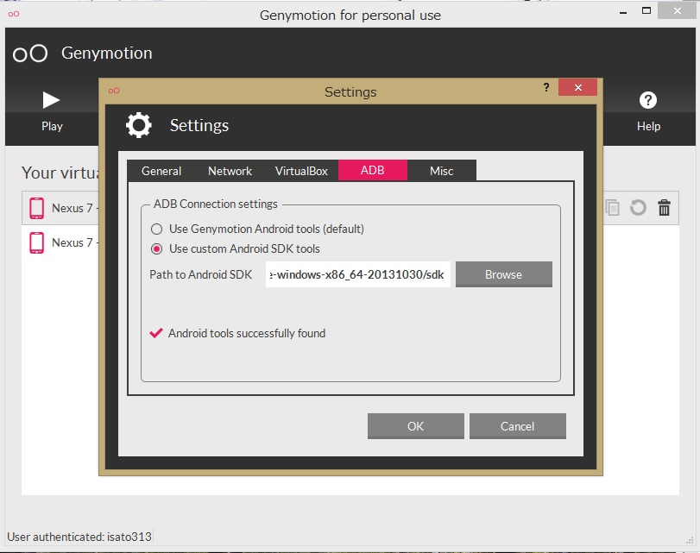Click 'Android tools successfully found' status message
Image resolution: width=700 pixels, height=553 pixels.
point(247,333)
